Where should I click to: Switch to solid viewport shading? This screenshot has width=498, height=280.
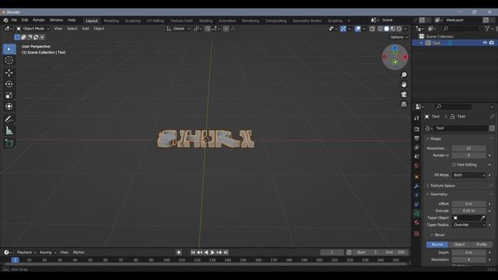(387, 29)
